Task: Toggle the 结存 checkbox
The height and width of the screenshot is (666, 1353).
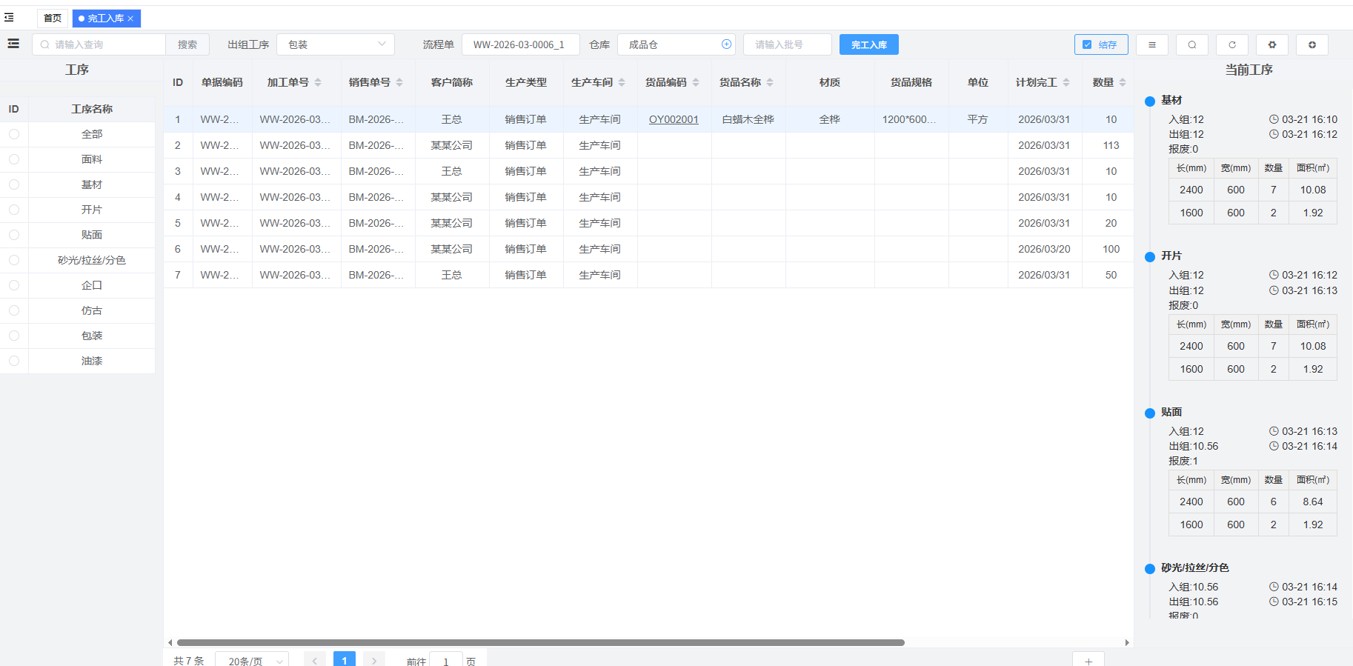Action: [1087, 44]
